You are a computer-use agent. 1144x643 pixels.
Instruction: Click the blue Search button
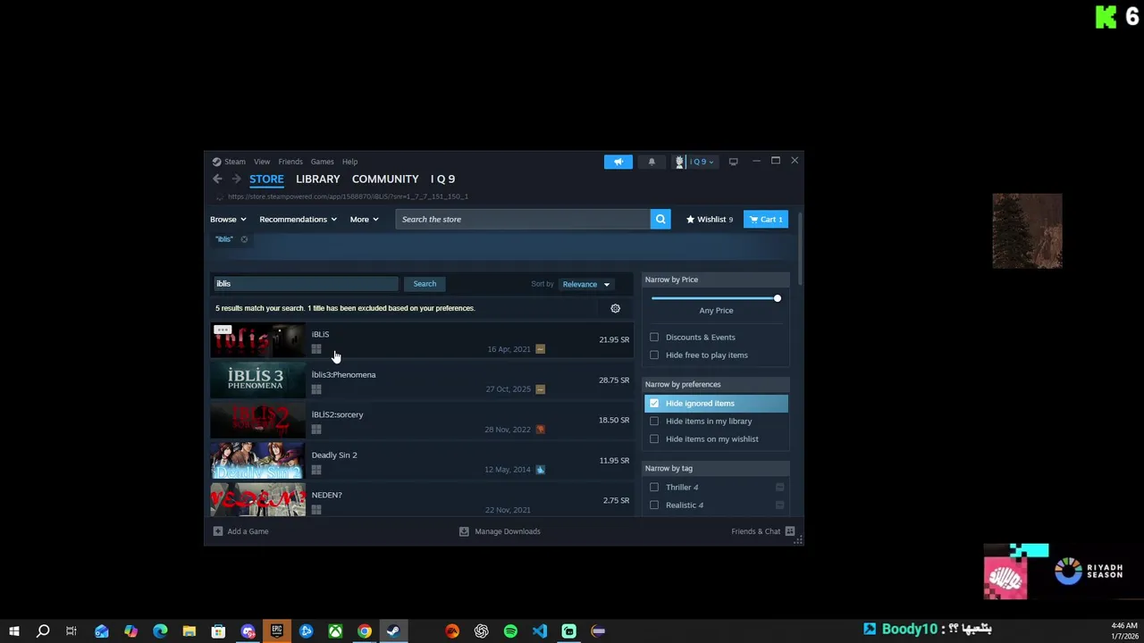425,284
